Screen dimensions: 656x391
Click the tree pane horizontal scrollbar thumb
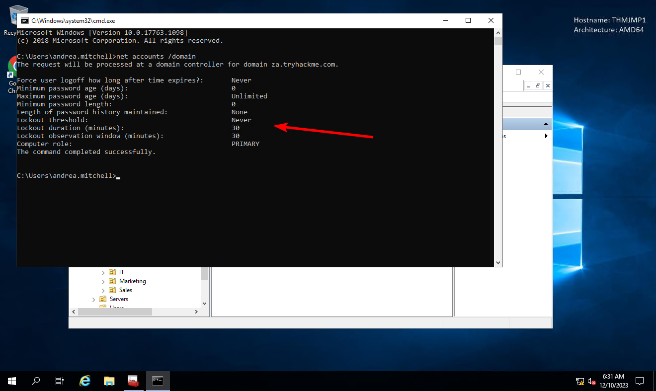click(x=115, y=312)
